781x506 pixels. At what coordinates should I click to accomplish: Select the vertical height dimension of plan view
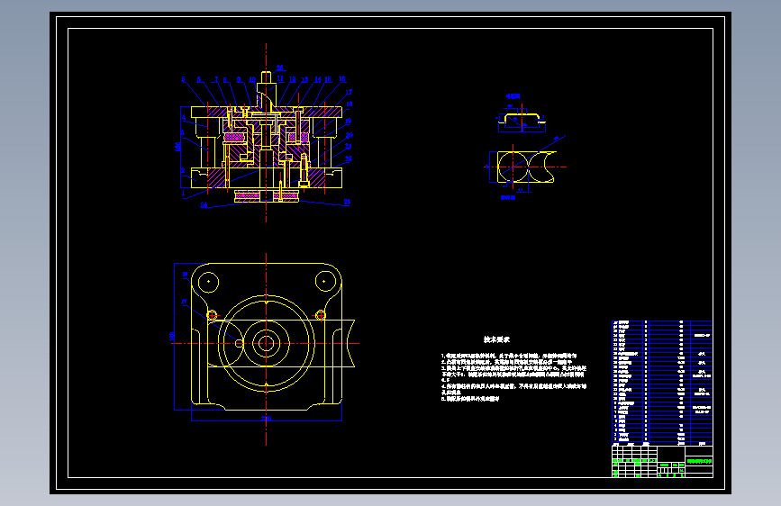172,337
